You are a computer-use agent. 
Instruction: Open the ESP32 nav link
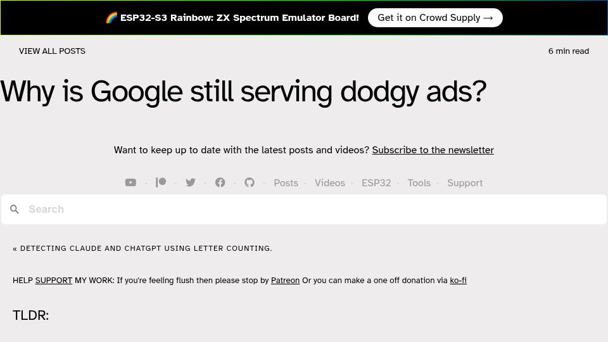(376, 183)
